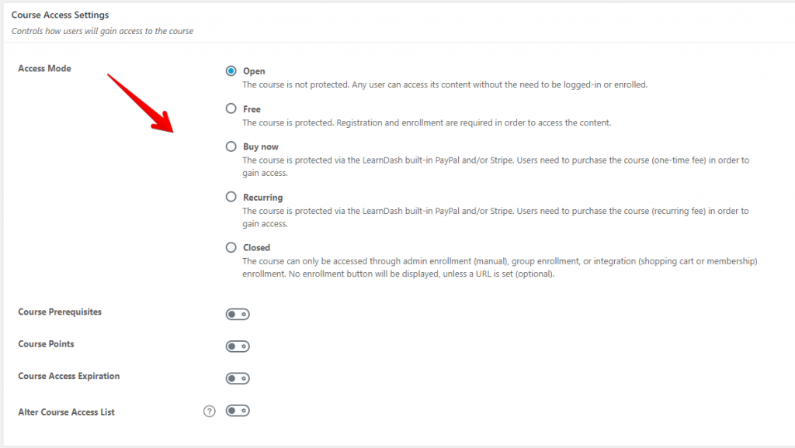Enable the Course Prerequisites toggle

pyautogui.click(x=238, y=315)
